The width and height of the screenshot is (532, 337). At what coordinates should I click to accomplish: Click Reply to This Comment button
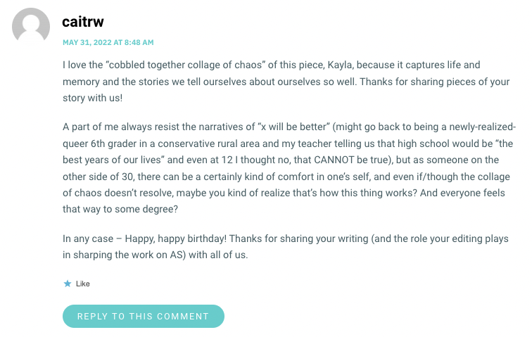143,316
